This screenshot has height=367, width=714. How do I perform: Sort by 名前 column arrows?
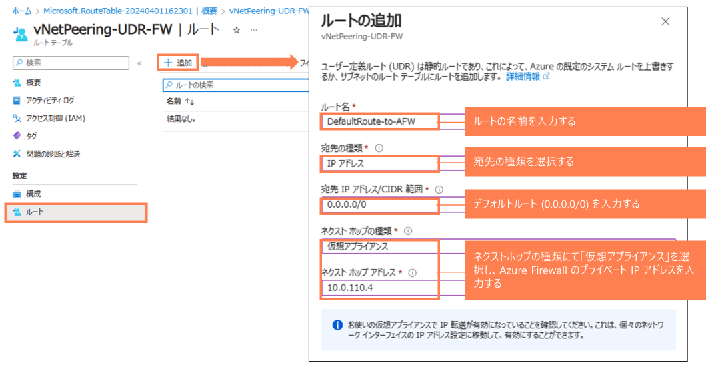click(190, 101)
